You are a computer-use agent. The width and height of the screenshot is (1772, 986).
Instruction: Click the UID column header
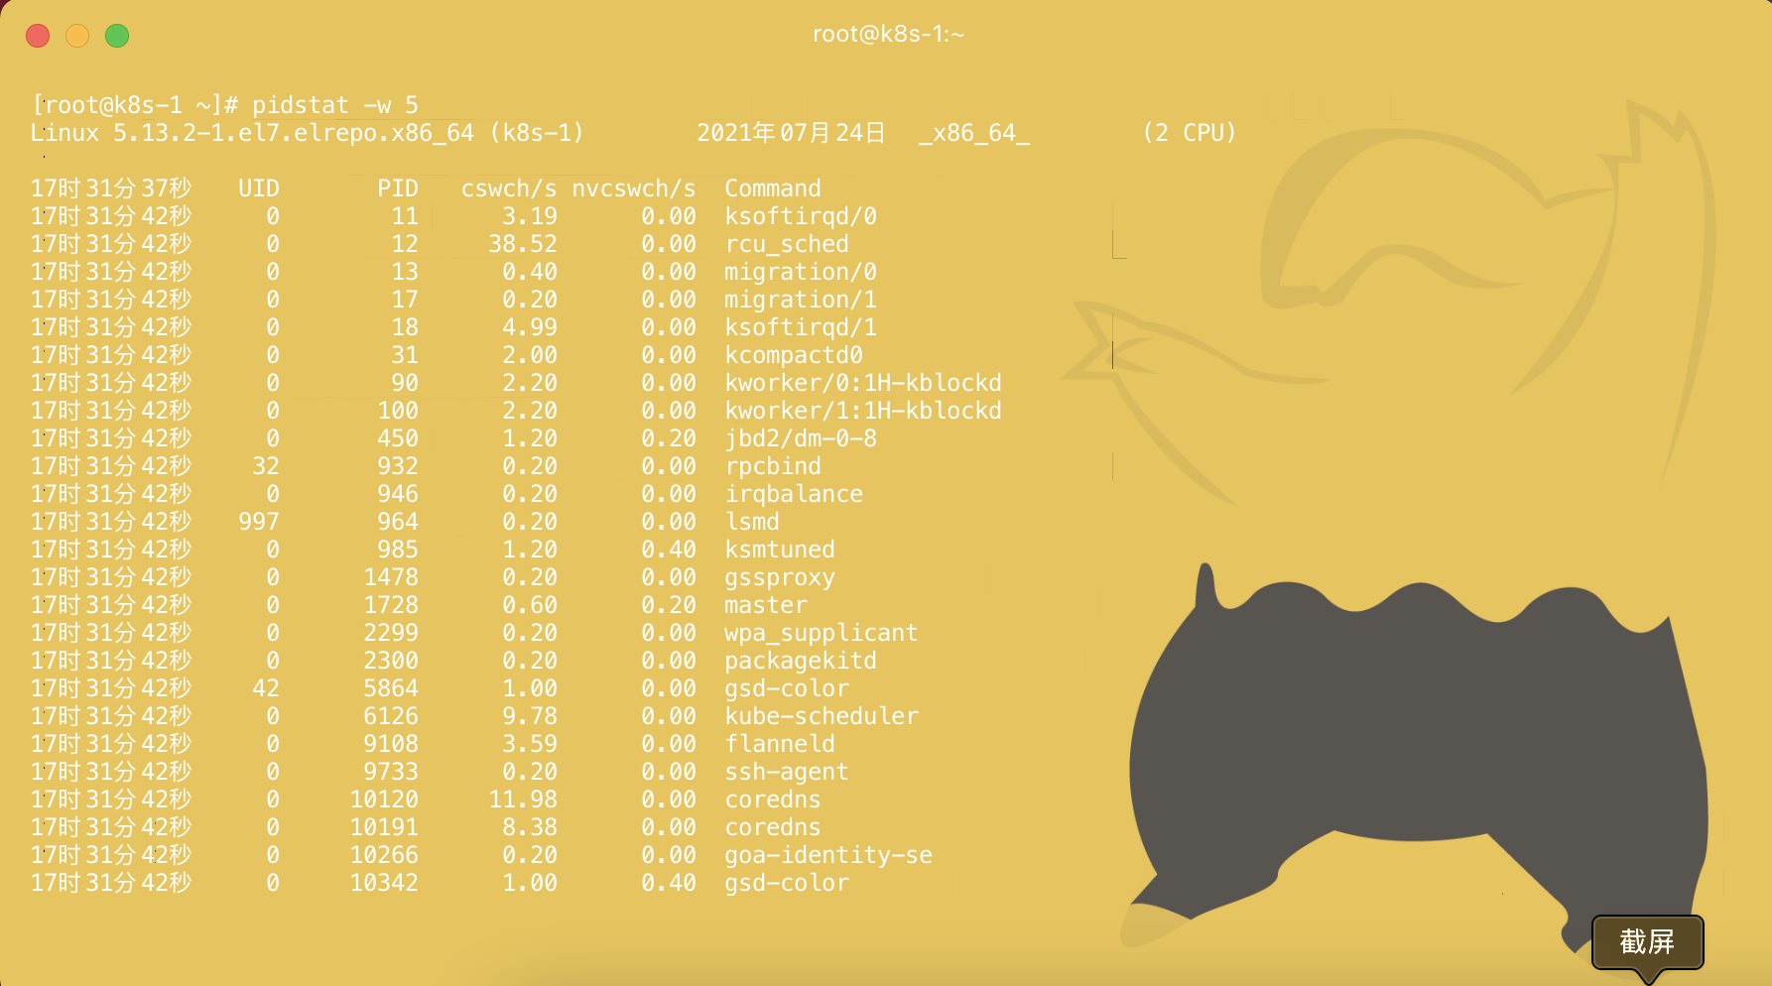[x=259, y=188]
